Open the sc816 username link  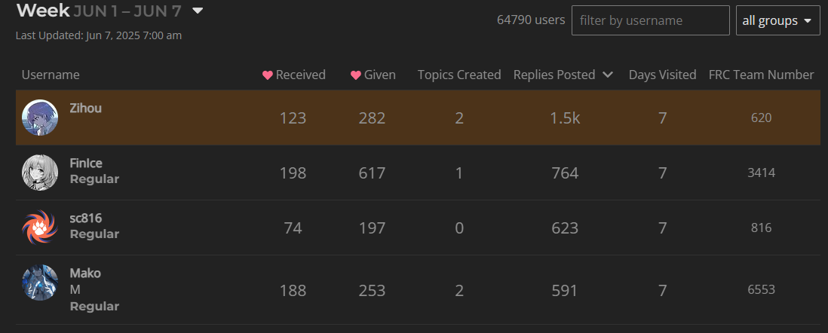coord(85,218)
